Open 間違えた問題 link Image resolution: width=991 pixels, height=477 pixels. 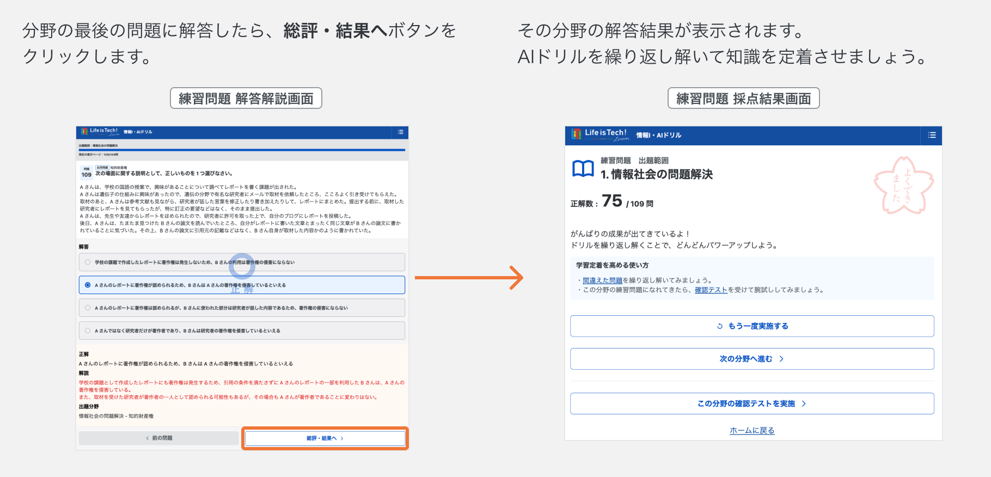click(x=602, y=280)
